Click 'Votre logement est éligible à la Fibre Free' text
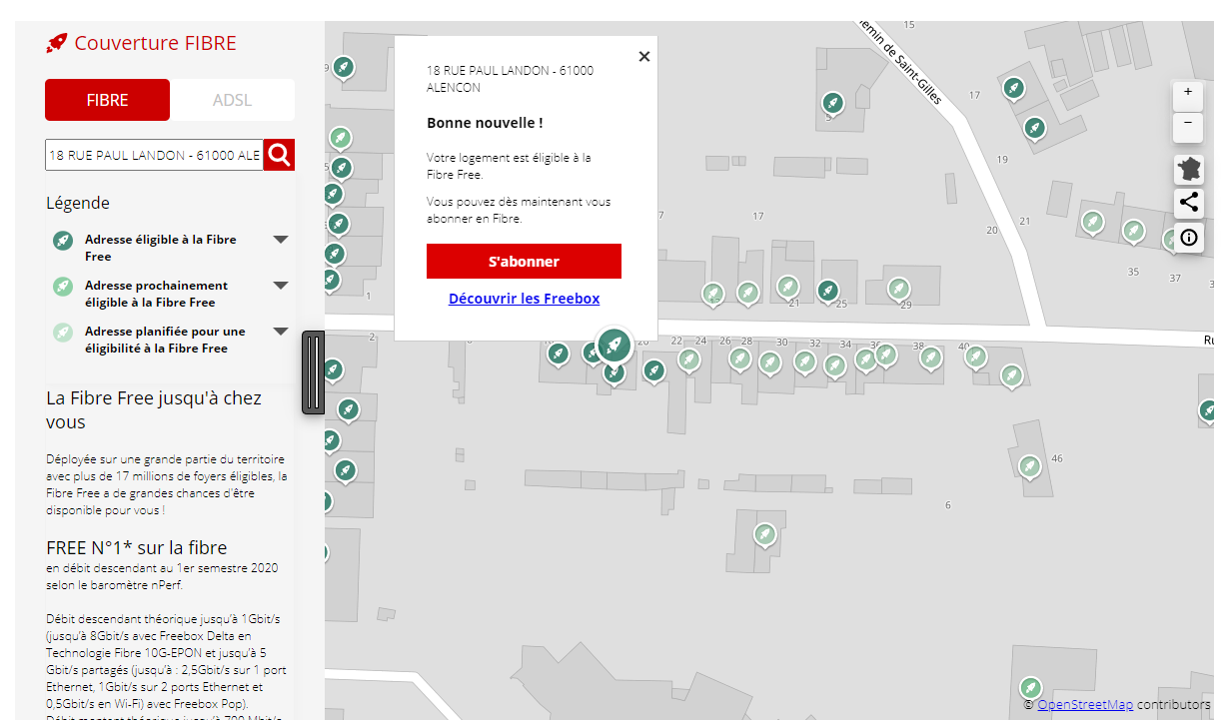The width and height of the screenshot is (1227, 725). [x=509, y=166]
